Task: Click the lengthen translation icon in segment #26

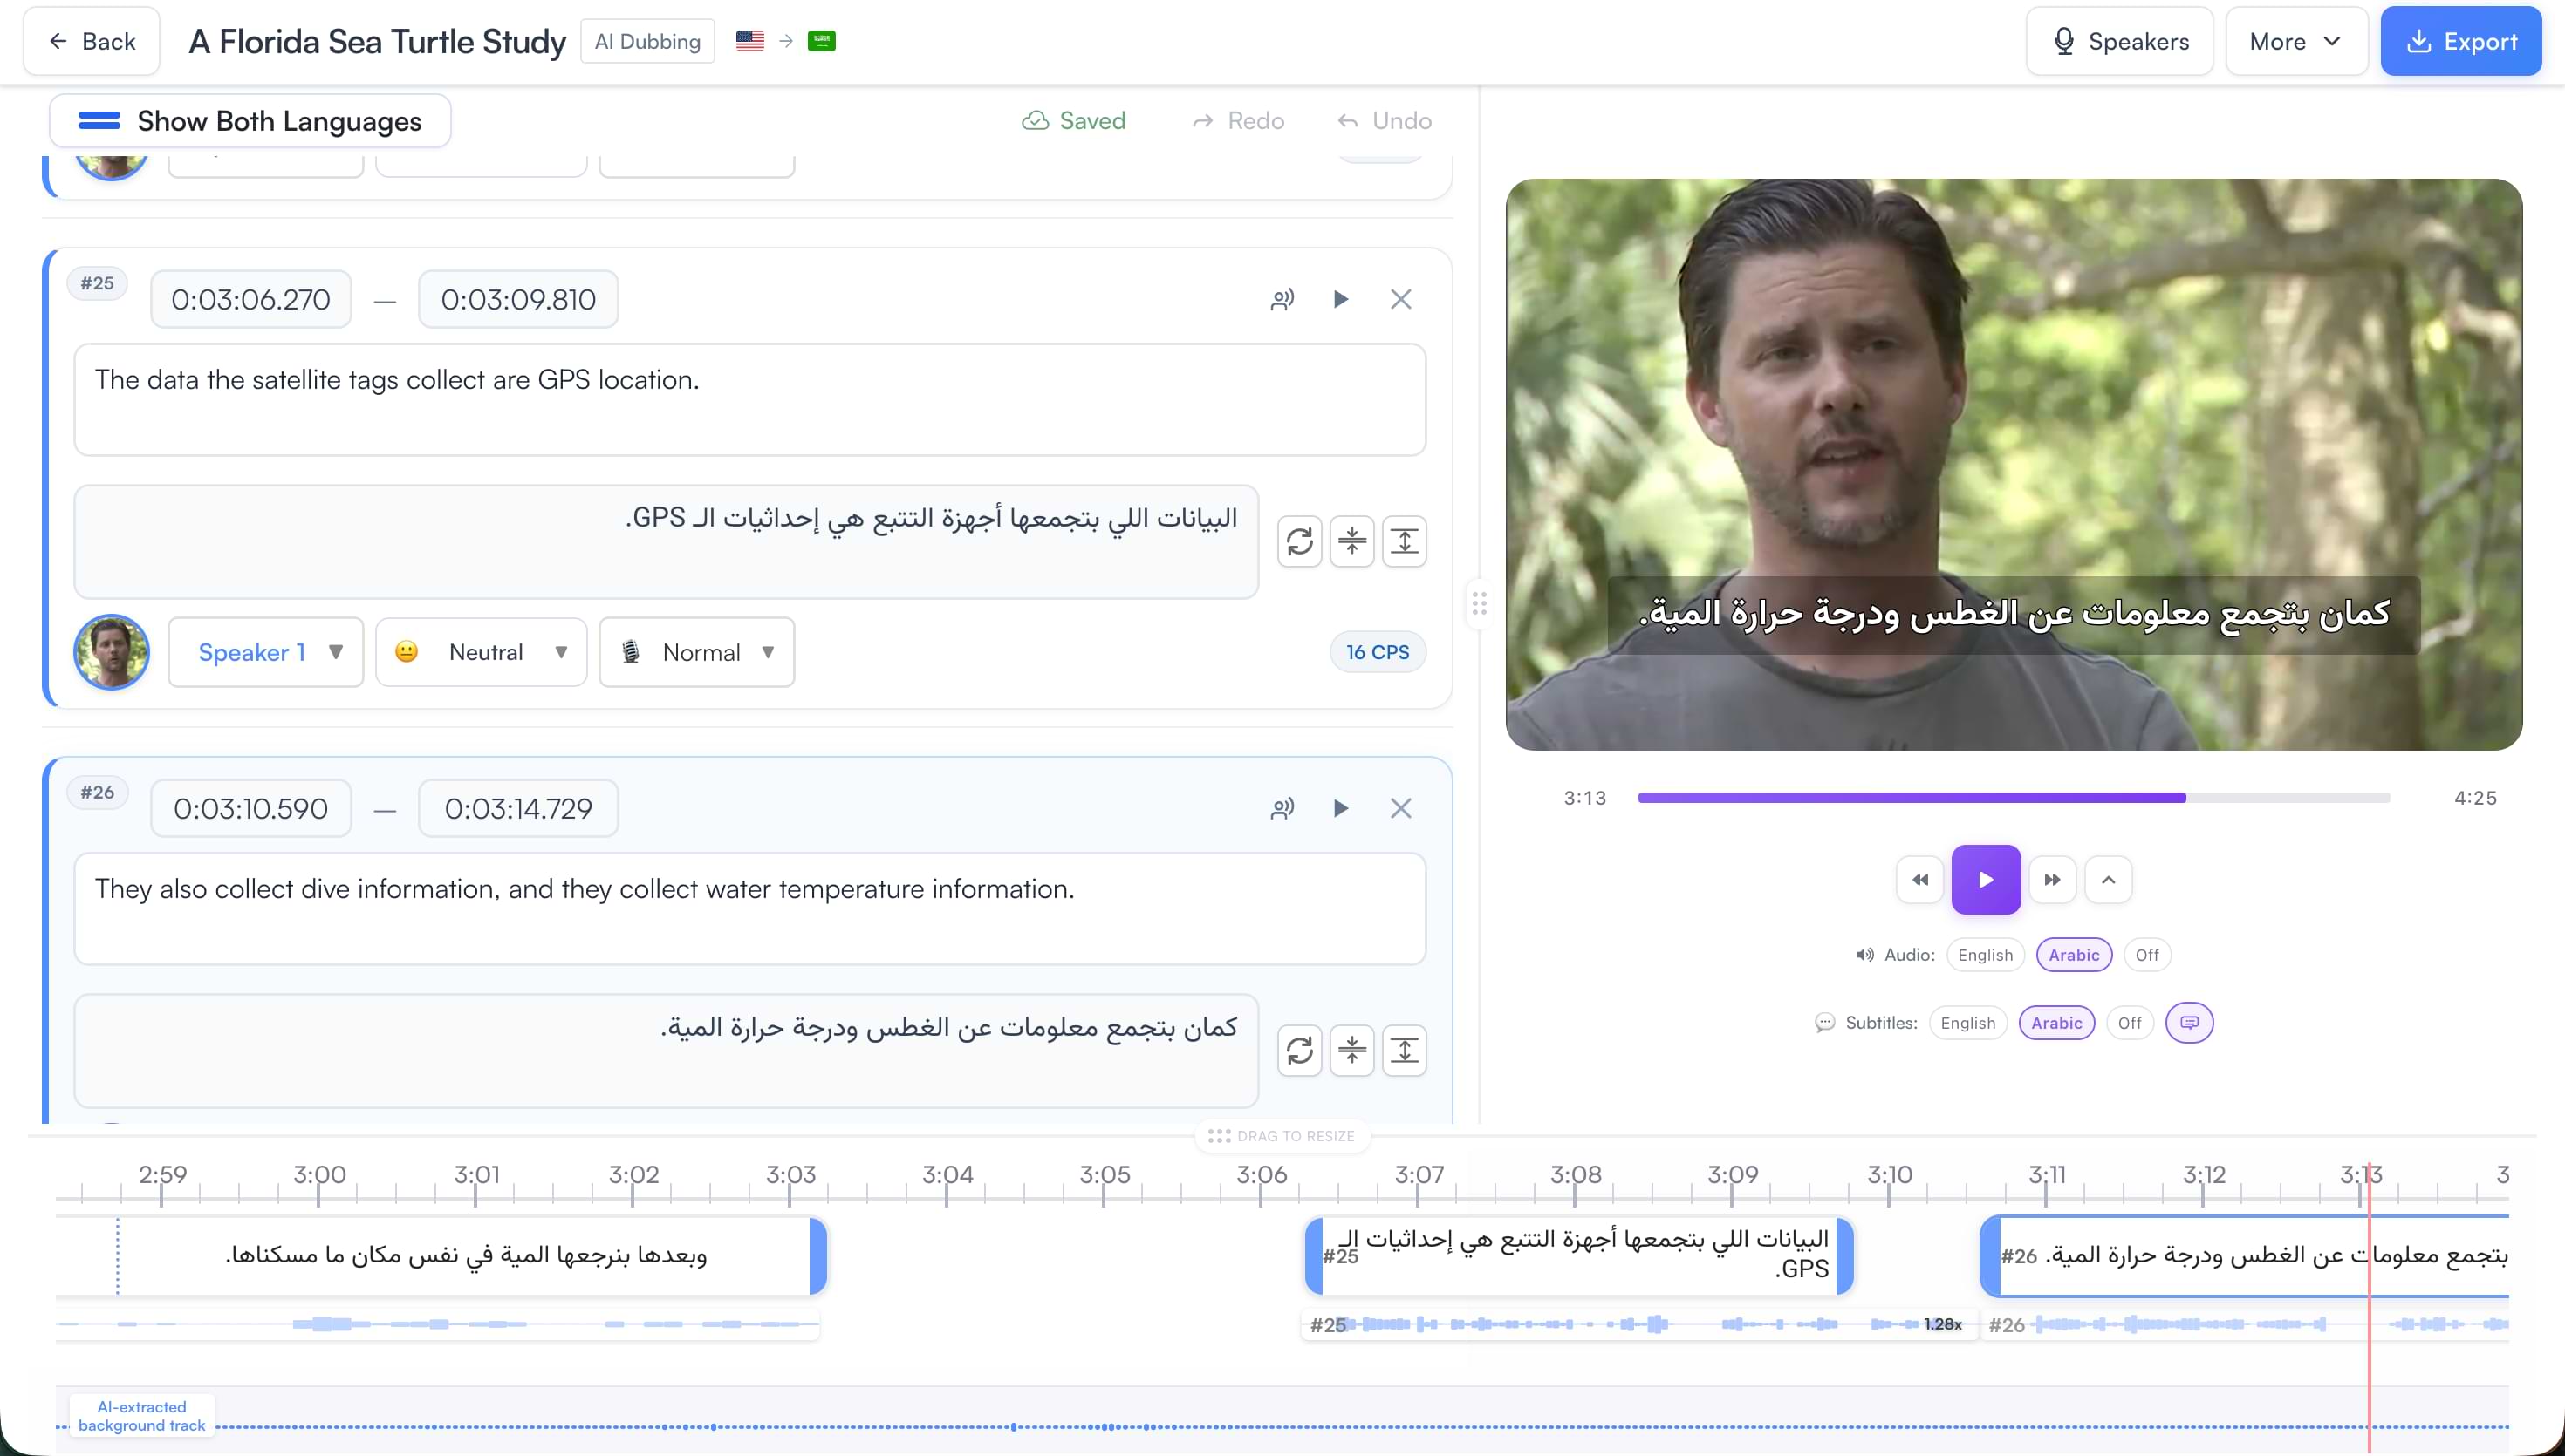Action: (1404, 1050)
